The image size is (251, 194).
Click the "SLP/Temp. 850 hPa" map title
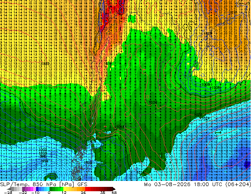pos(29,184)
